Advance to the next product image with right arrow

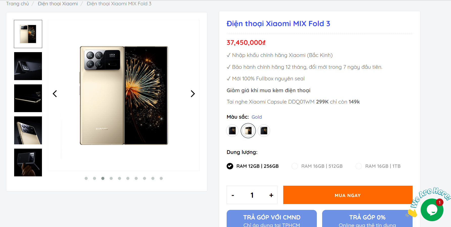[193, 94]
